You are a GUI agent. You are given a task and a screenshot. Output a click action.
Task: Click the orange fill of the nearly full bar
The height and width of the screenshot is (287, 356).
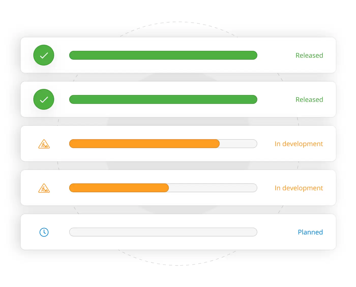[144, 144]
